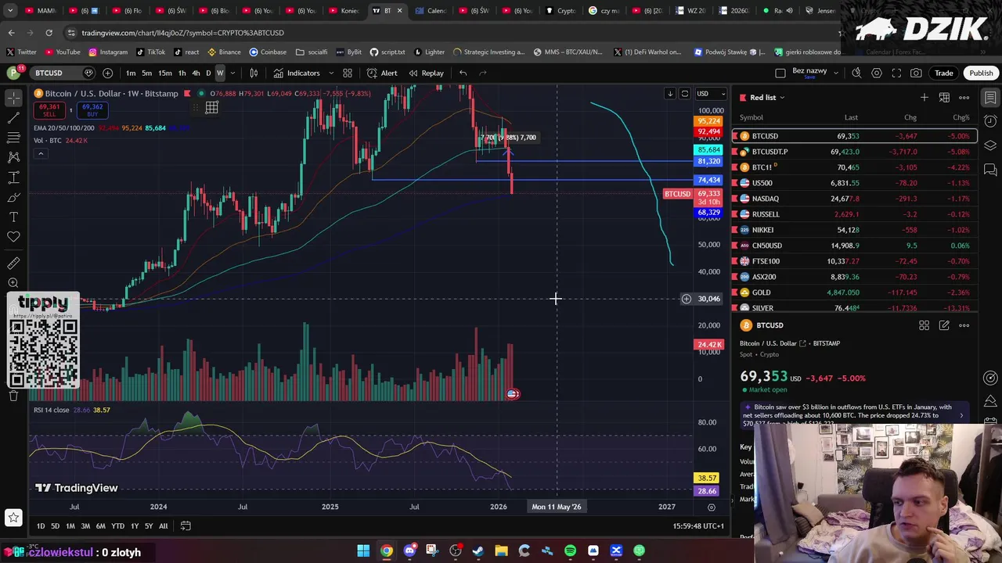Enter fullscreen chart mode
This screenshot has width=1002, height=563.
coord(896,73)
